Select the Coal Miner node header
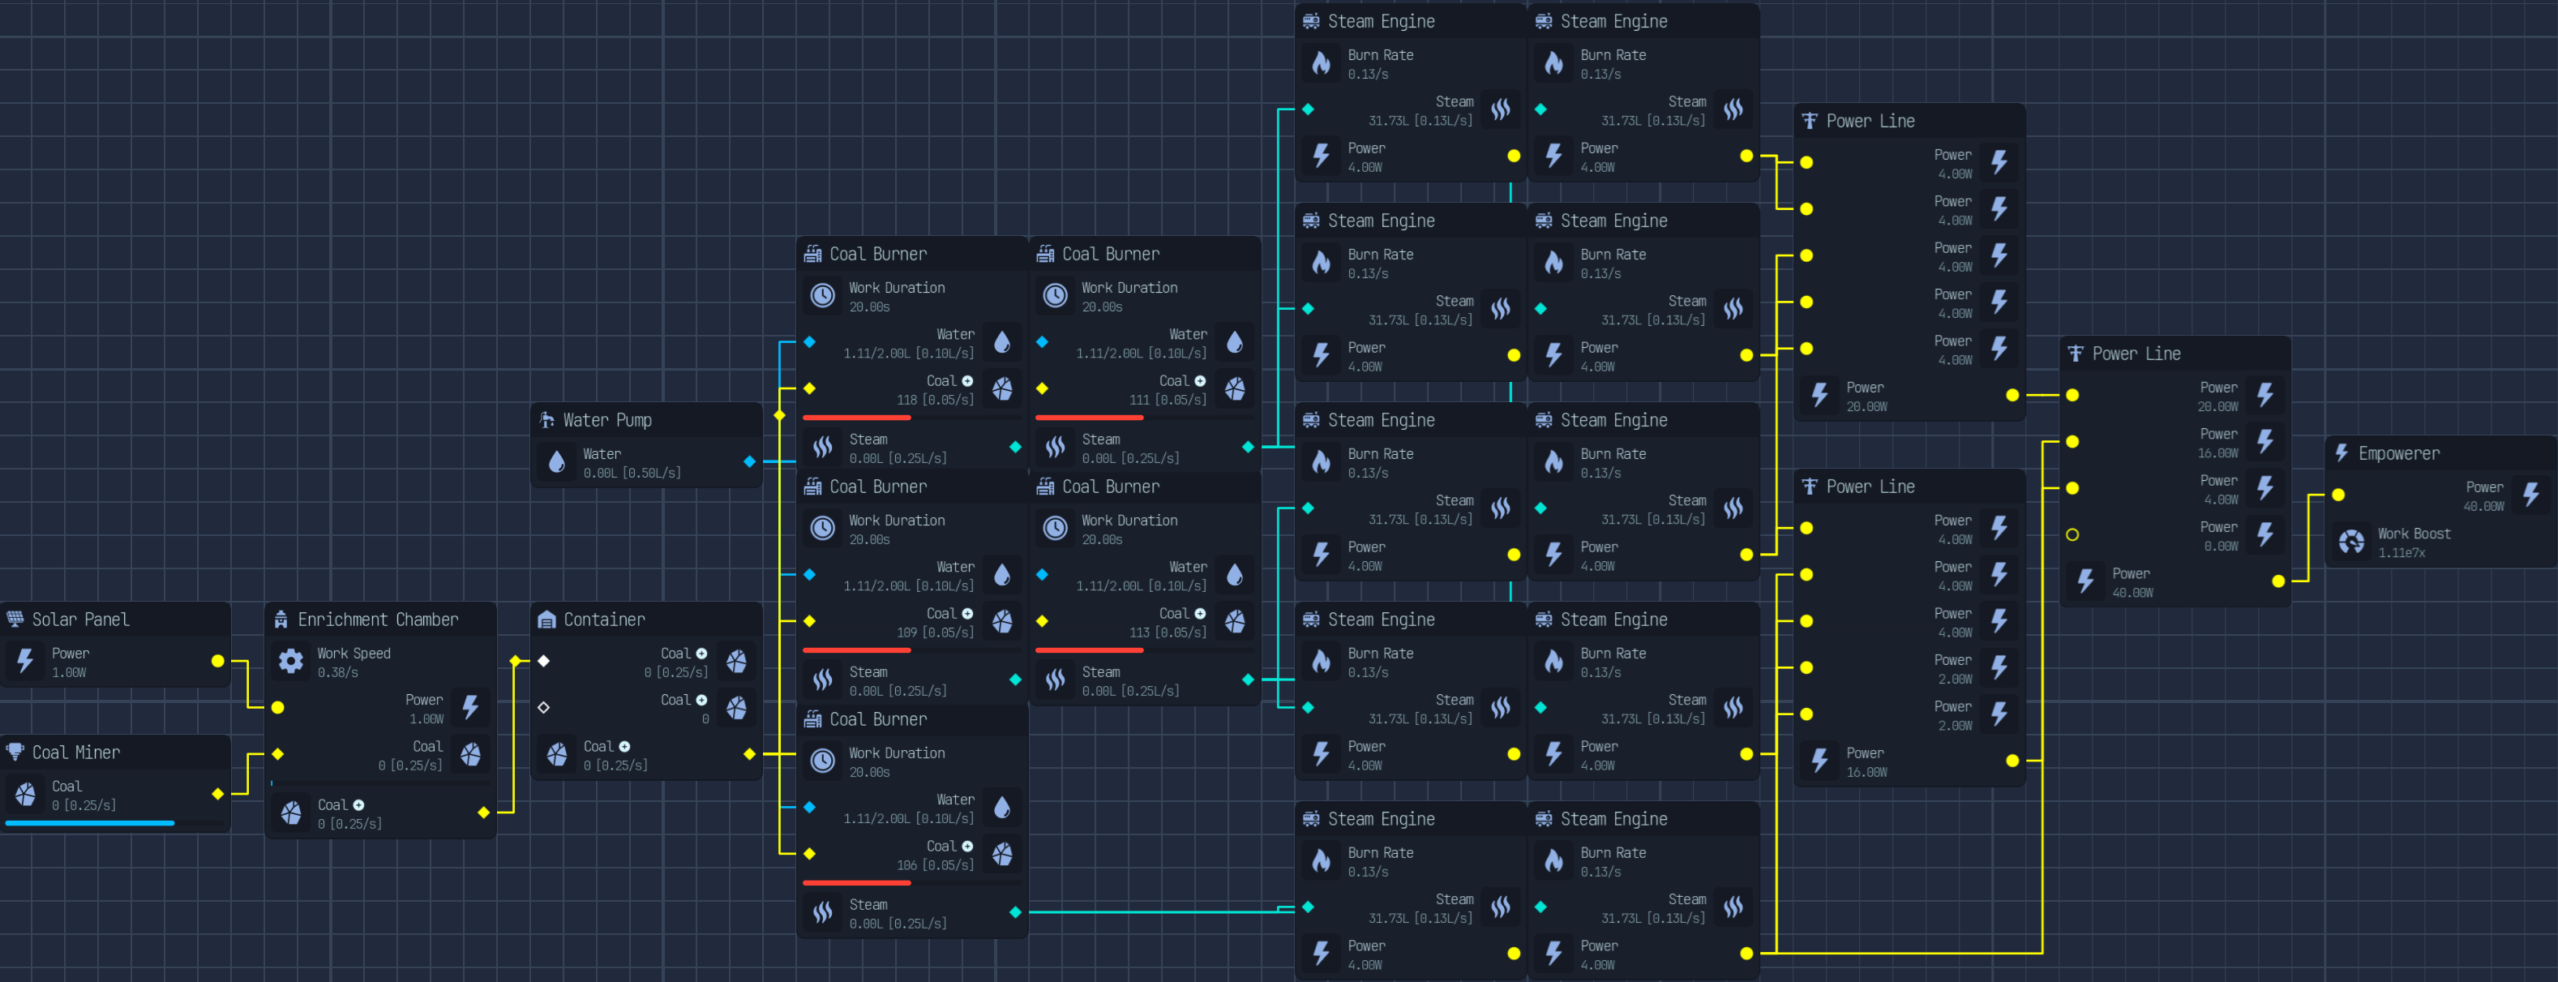Viewport: 2558px width, 982px height. pyautogui.click(x=115, y=753)
